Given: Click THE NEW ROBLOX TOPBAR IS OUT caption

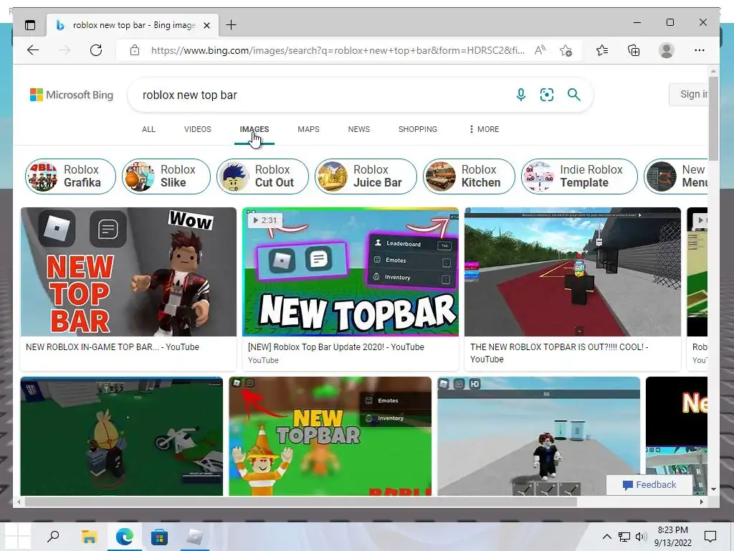Looking at the screenshot, I should 559,353.
